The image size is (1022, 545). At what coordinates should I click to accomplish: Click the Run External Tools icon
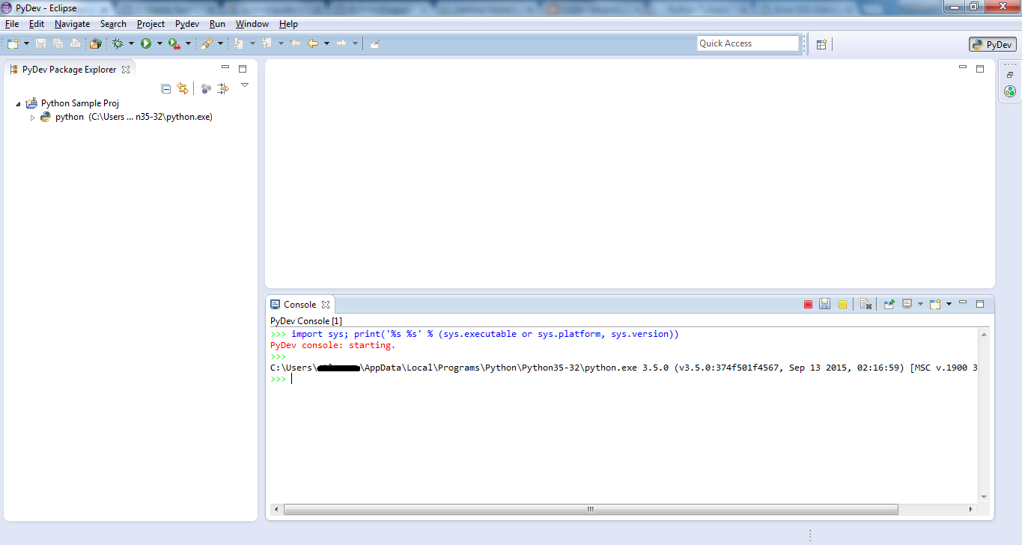(x=174, y=43)
